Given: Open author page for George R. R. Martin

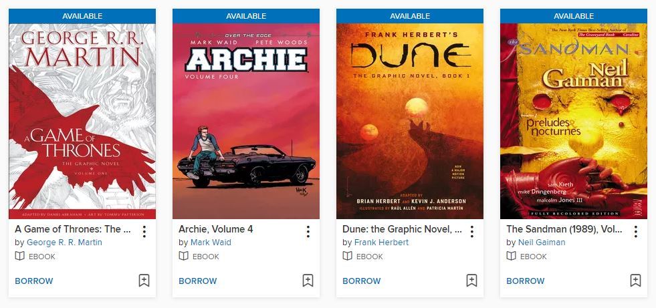Looking at the screenshot, I should pos(64,243).
